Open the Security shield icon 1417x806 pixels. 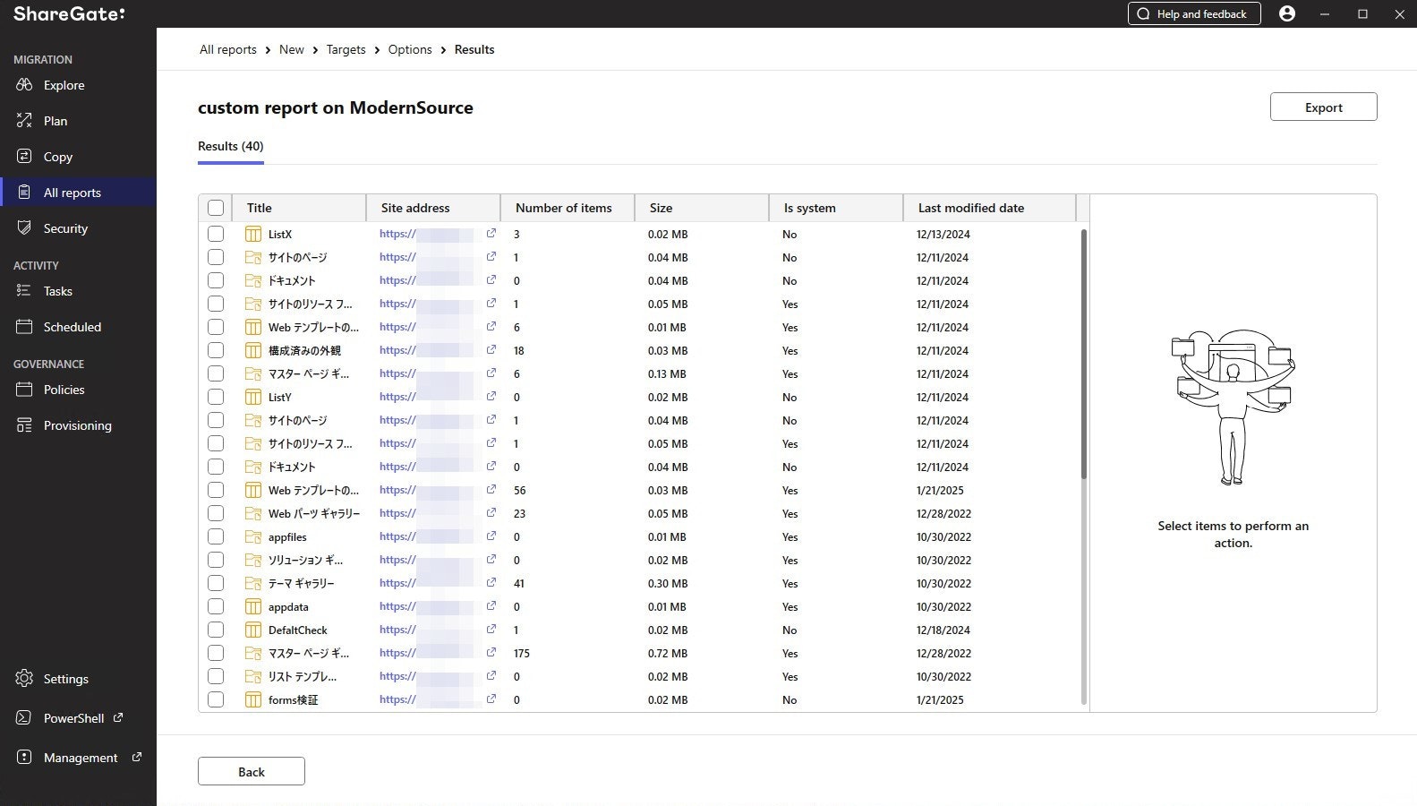[24, 228]
